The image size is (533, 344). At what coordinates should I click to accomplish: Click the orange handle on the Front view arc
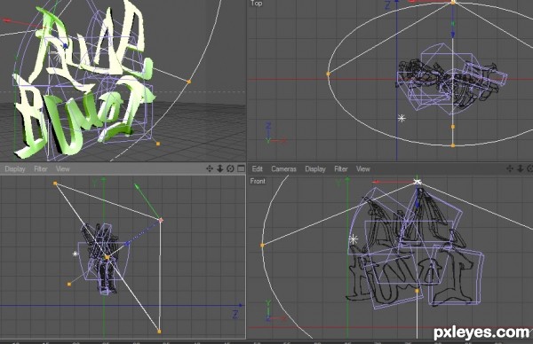tap(262, 245)
